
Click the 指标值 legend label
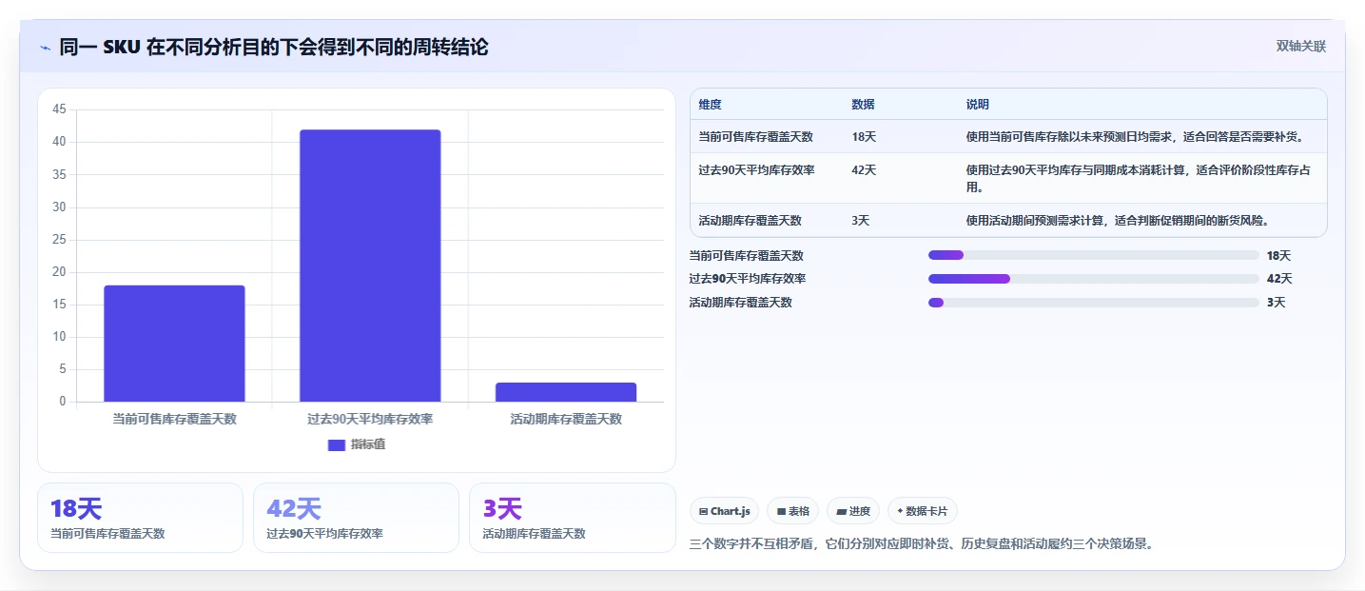[x=368, y=444]
